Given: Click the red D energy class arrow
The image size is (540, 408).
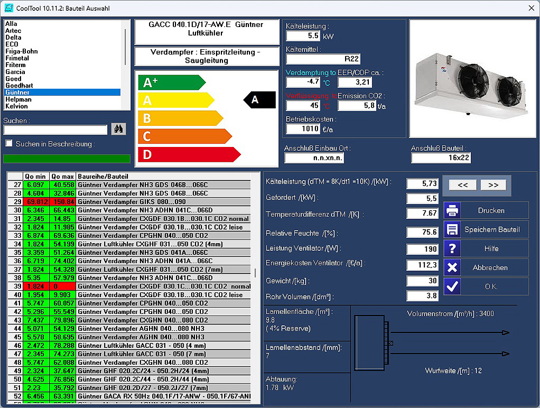Looking at the screenshot, I should pos(189,155).
